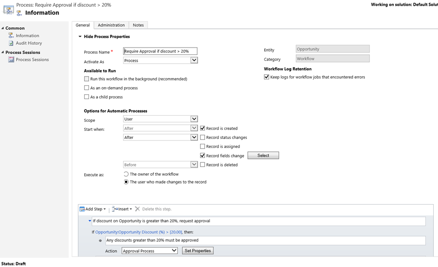Open the Activate As dropdown
The height and width of the screenshot is (267, 438).
coord(194,60)
